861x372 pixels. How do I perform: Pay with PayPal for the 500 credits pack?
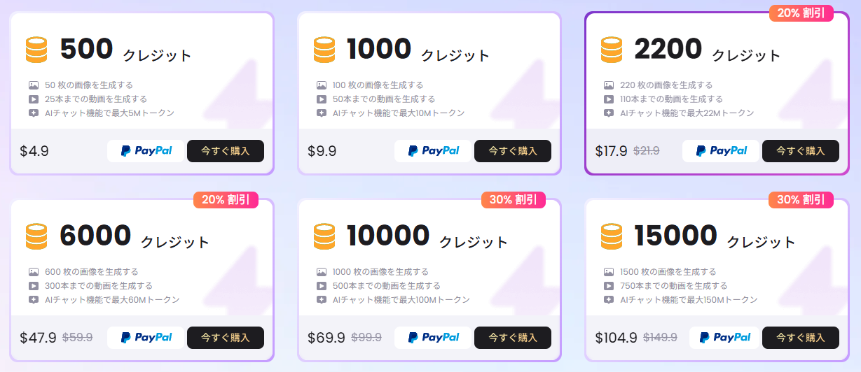coord(146,151)
